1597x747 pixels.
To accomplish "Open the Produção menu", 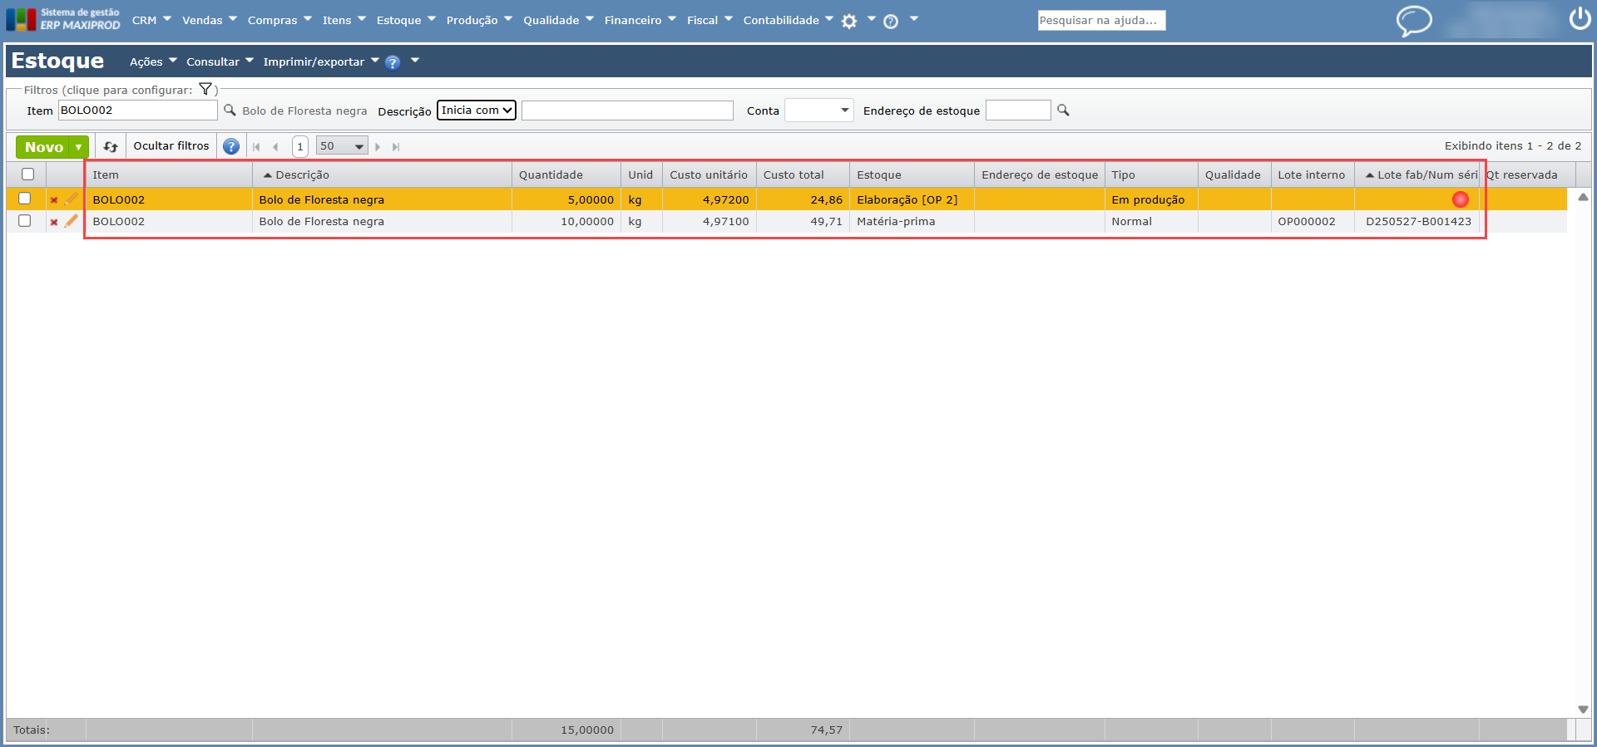I will point(478,20).
